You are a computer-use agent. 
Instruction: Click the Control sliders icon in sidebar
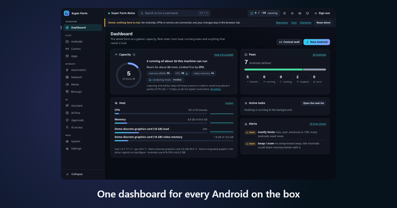pos(67,49)
